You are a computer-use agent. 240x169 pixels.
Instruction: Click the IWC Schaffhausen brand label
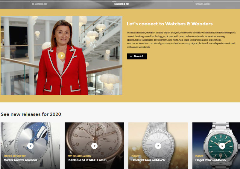click(x=79, y=156)
